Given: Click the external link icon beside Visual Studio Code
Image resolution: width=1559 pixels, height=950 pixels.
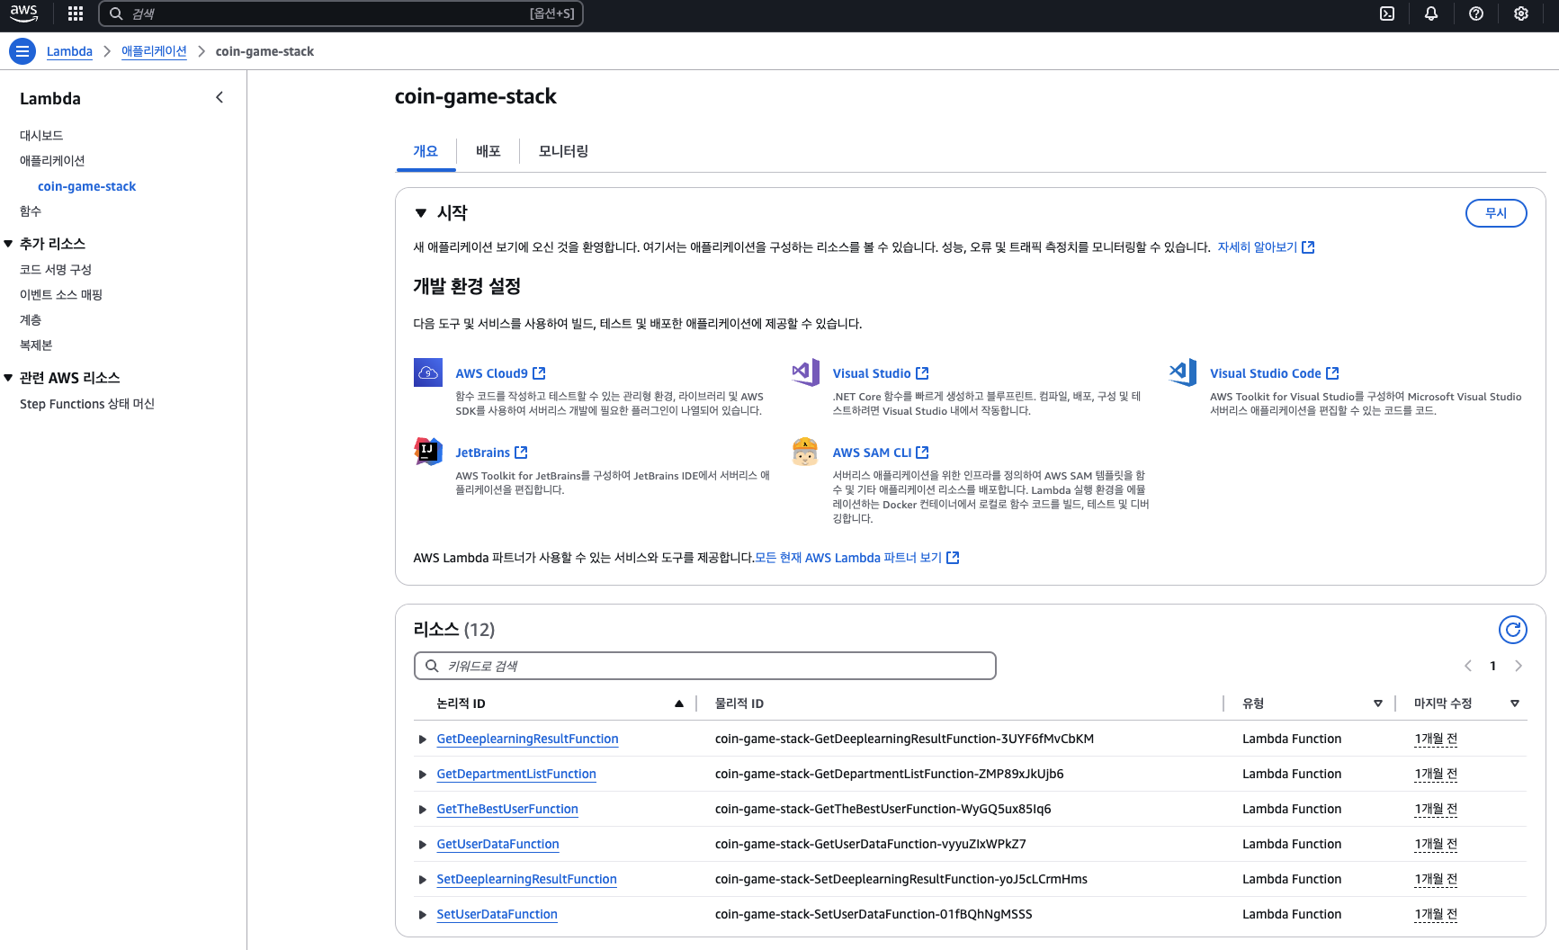Looking at the screenshot, I should (x=1333, y=373).
